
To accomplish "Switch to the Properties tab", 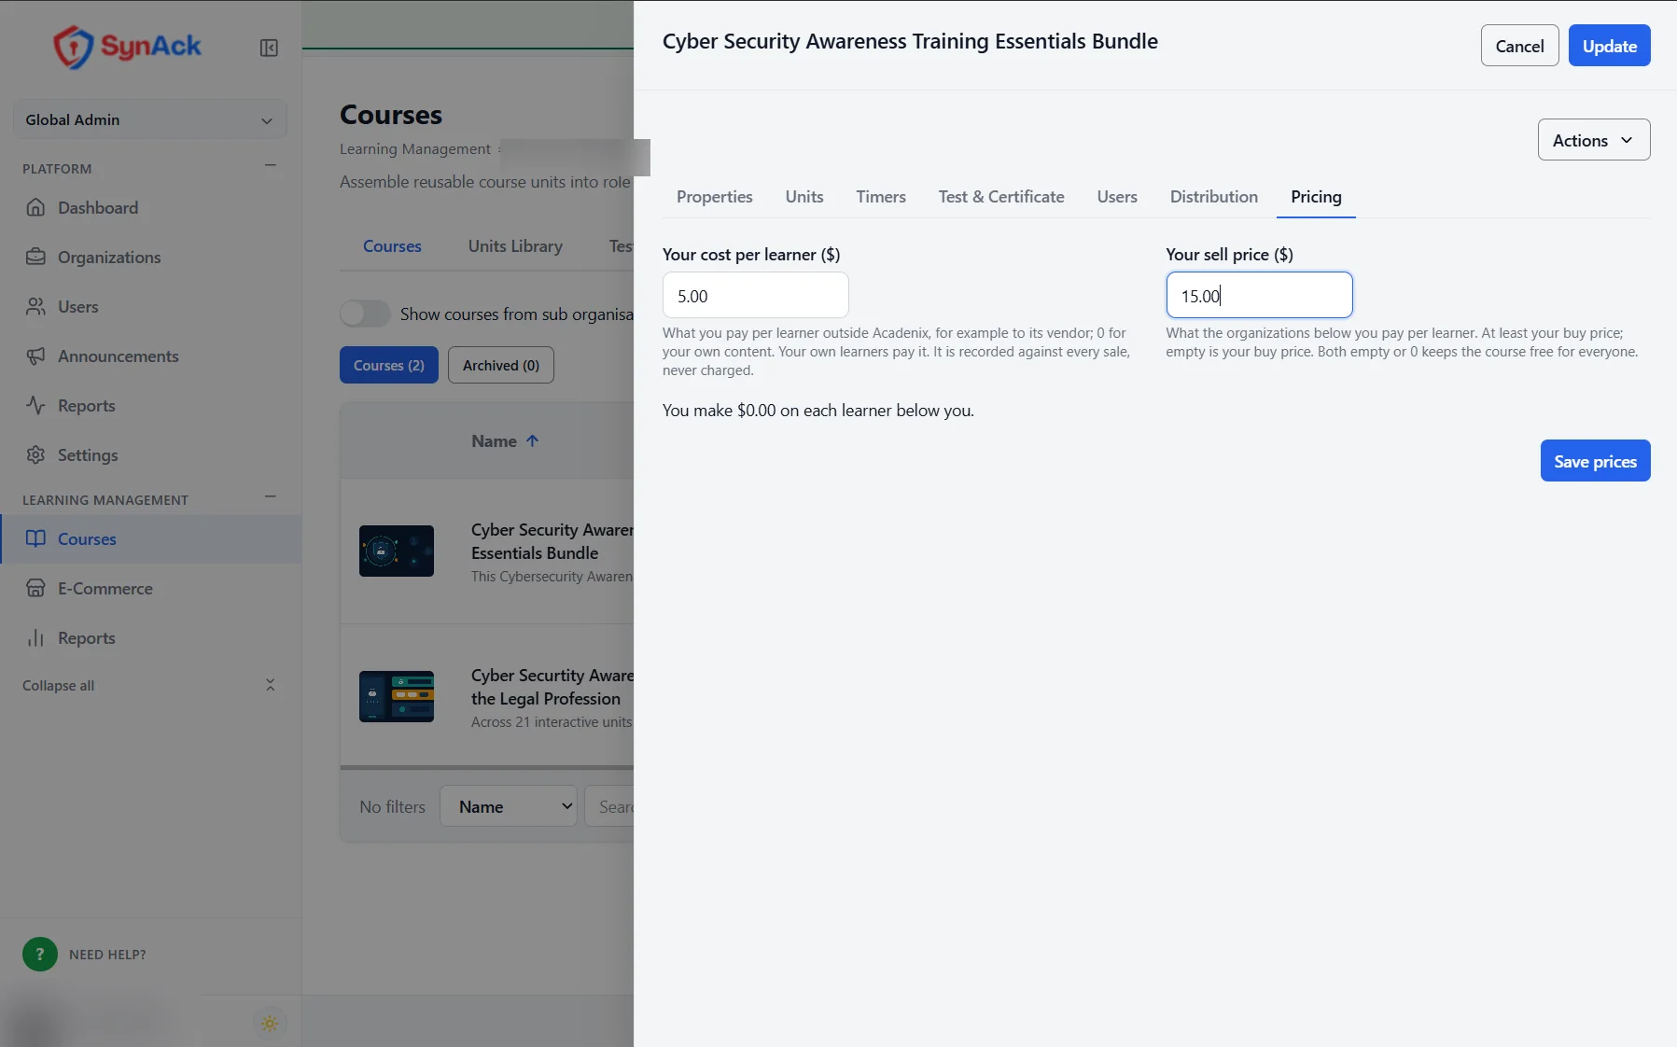I will pos(714,197).
